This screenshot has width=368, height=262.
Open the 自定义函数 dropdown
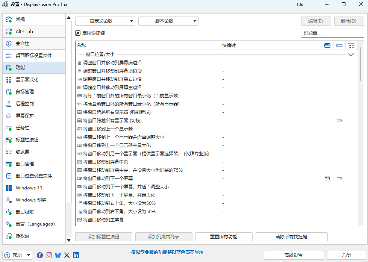click(x=105, y=21)
